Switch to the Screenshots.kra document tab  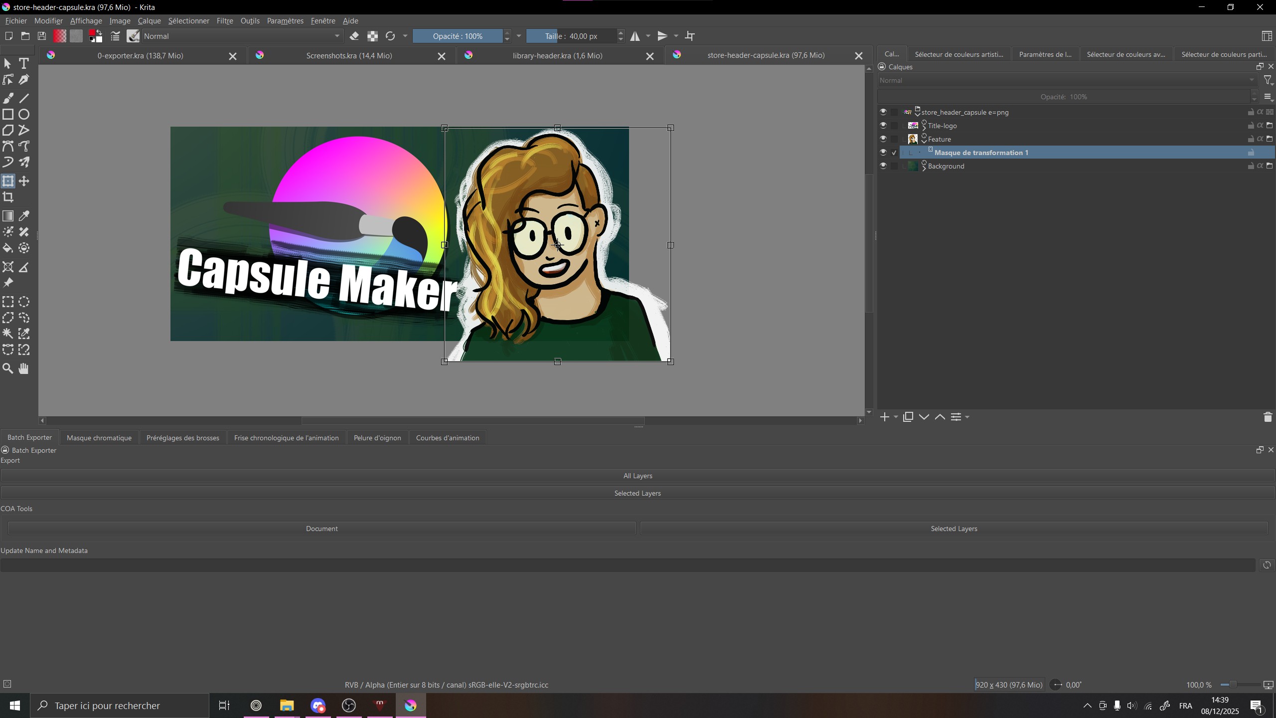[x=348, y=56]
